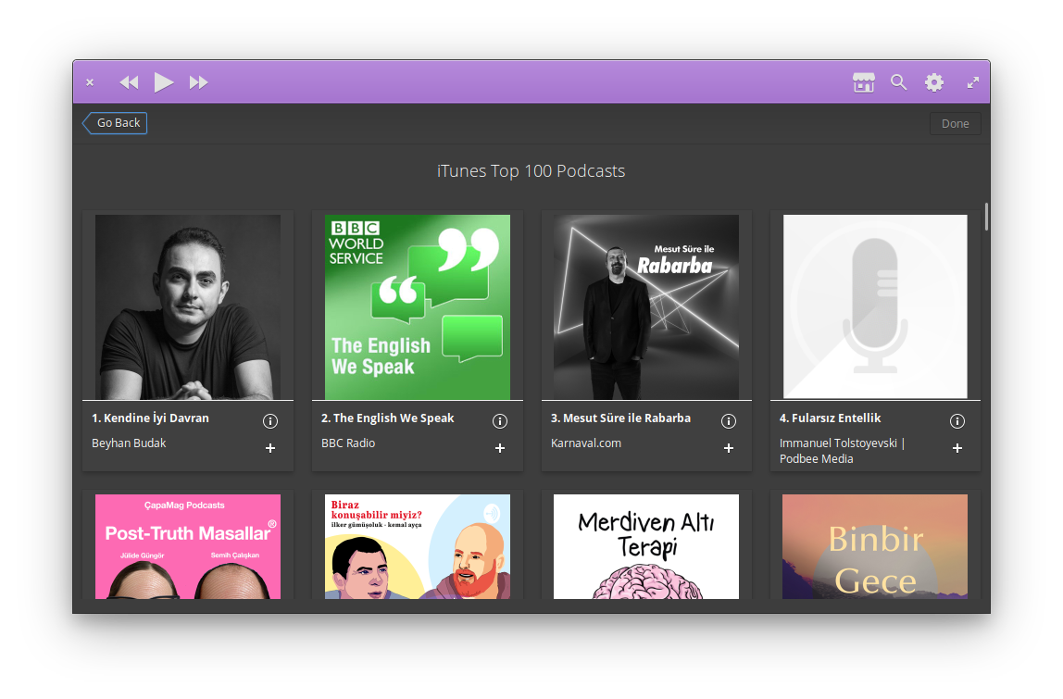The width and height of the screenshot is (1063, 699).
Task: Open Biraz konuşabilir miyiz cover art
Action: (418, 546)
